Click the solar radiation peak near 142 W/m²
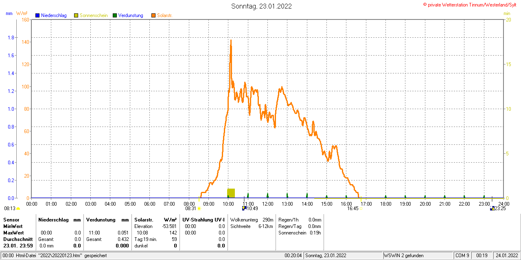 (x=231, y=40)
